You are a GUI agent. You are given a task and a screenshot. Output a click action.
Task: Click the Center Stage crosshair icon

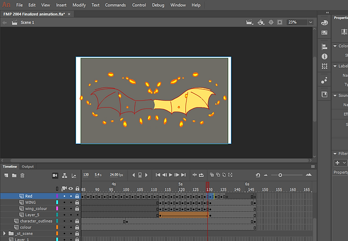click(271, 22)
